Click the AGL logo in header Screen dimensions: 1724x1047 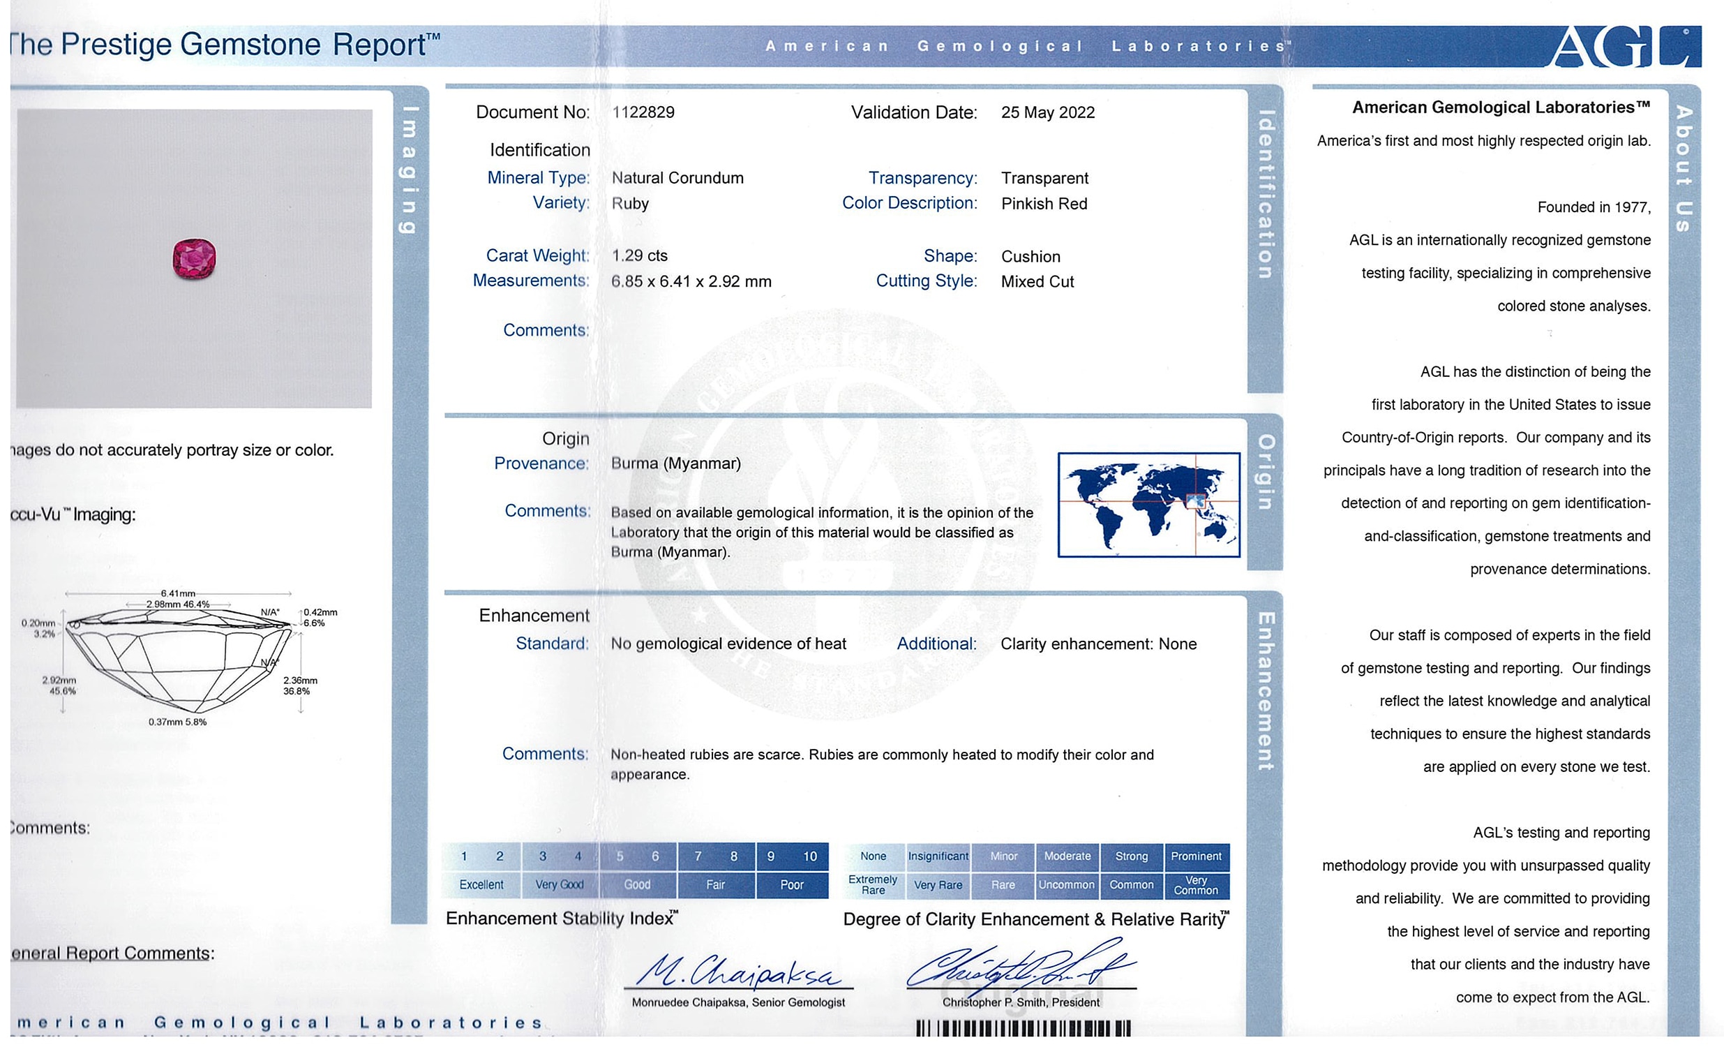coord(1625,47)
